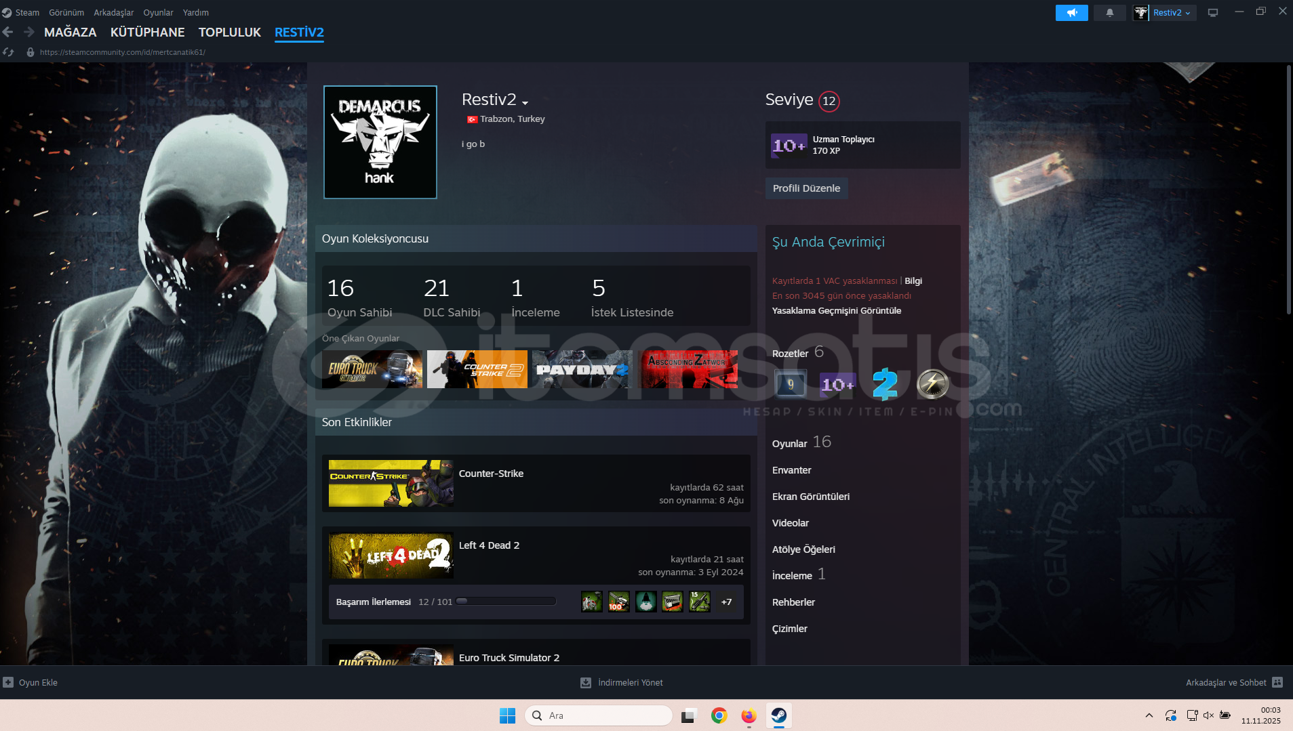Launch Firefox from the taskbar
The width and height of the screenshot is (1293, 731).
coord(749,715)
